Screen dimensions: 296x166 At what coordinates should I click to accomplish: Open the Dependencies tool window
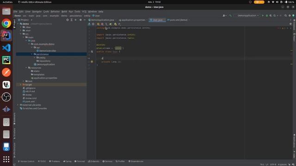pyautogui.click(x=136, y=161)
